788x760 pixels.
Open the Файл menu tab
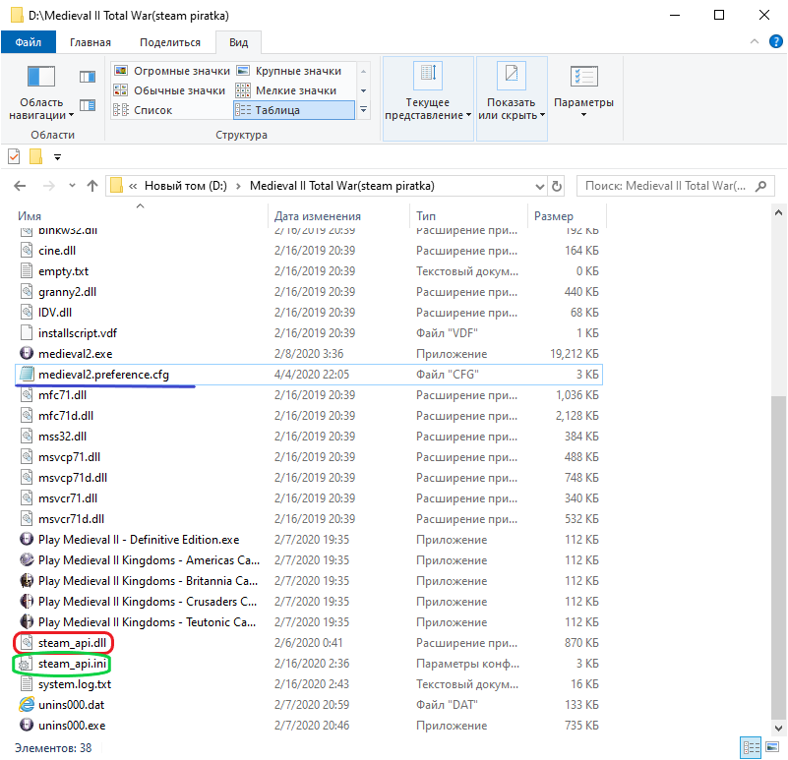[x=29, y=42]
